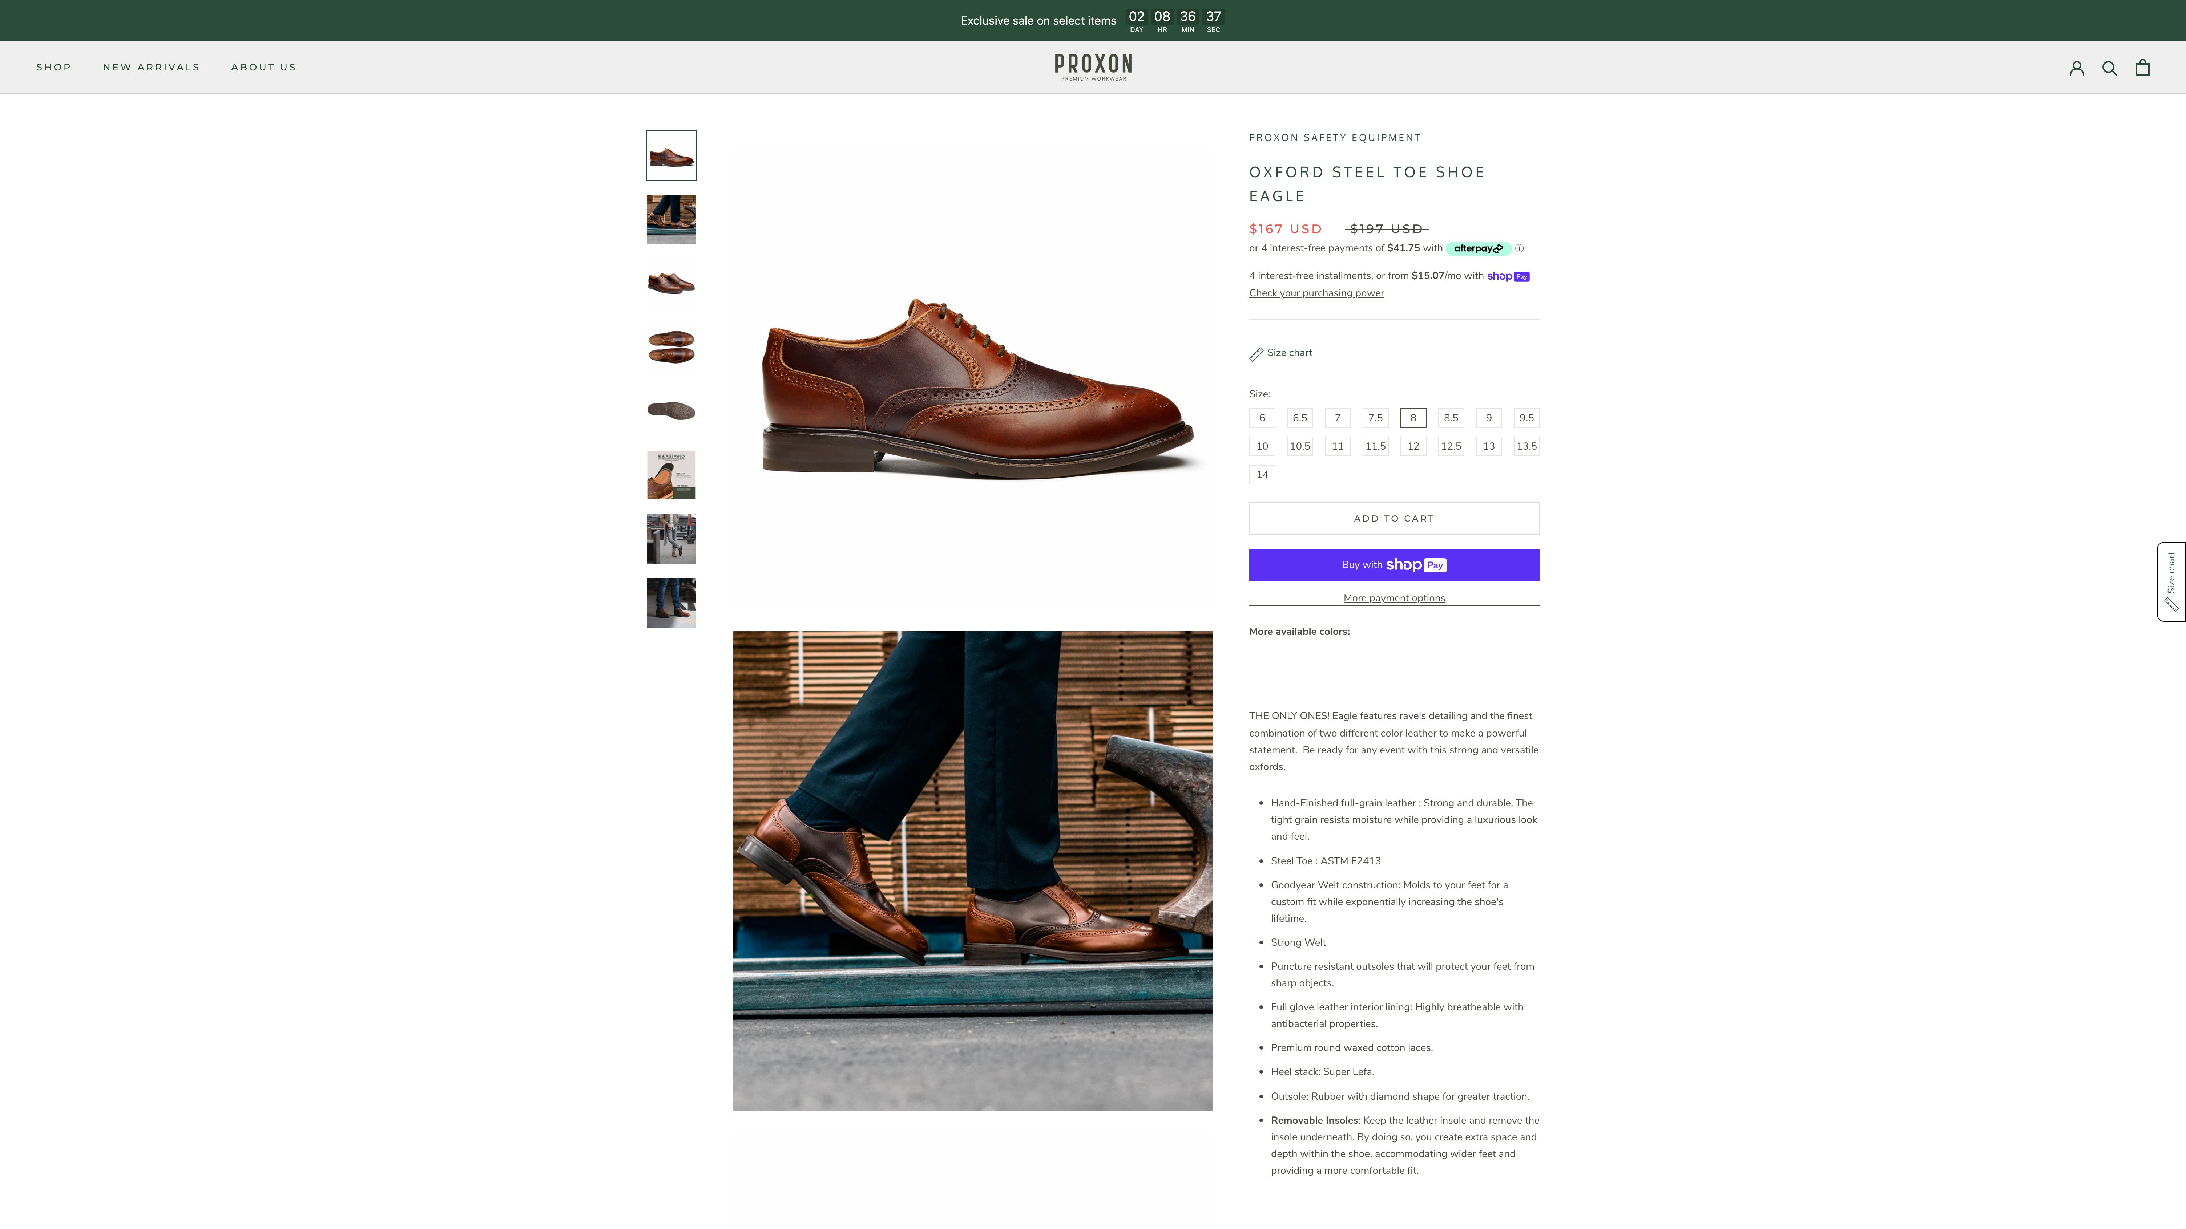Expand the Size chart tab on right edge
Viewport: 2186px width, 1229px height.
point(2171,580)
